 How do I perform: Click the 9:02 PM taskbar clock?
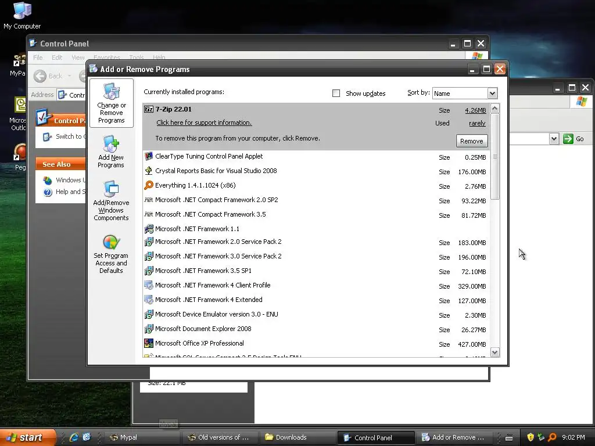574,437
